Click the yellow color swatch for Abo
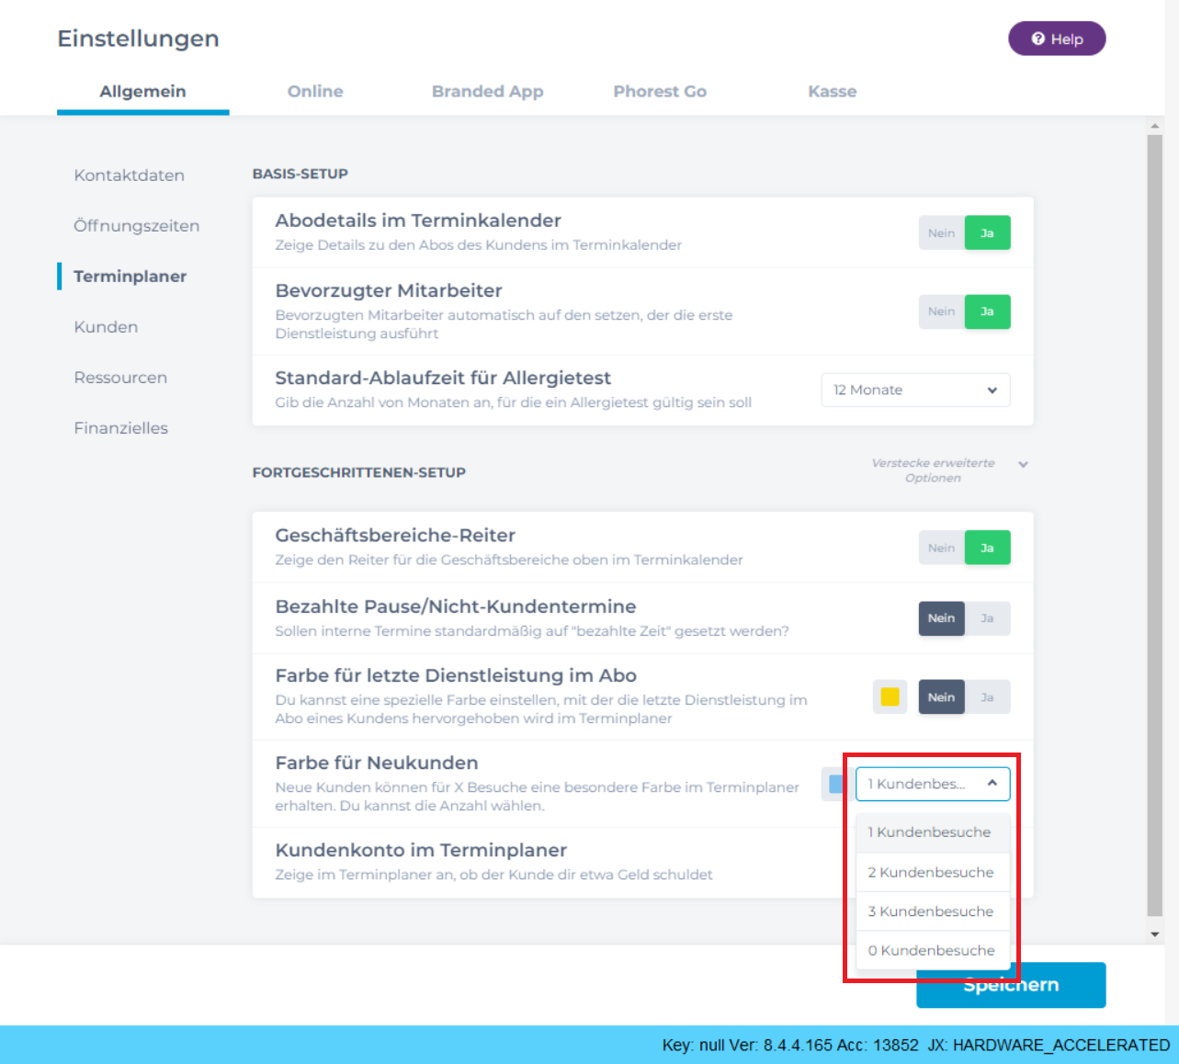Image resolution: width=1179 pixels, height=1064 pixels. [x=890, y=696]
